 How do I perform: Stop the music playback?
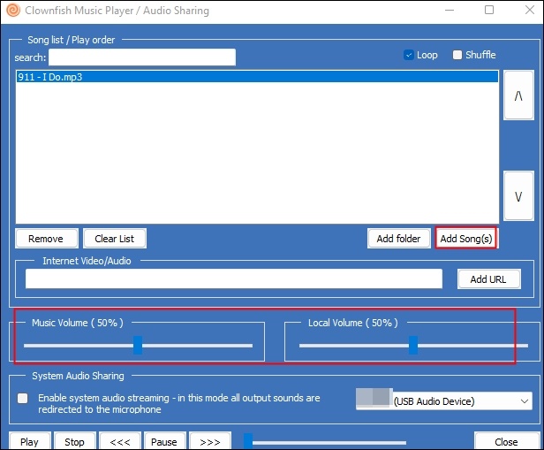point(74,441)
